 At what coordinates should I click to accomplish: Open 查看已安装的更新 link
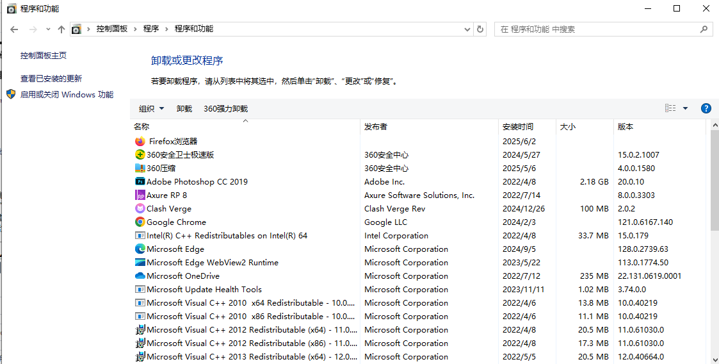51,78
